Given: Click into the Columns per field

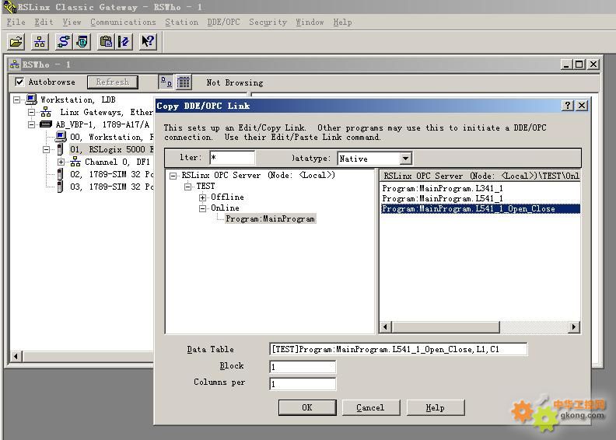Looking at the screenshot, I should click(x=302, y=383).
